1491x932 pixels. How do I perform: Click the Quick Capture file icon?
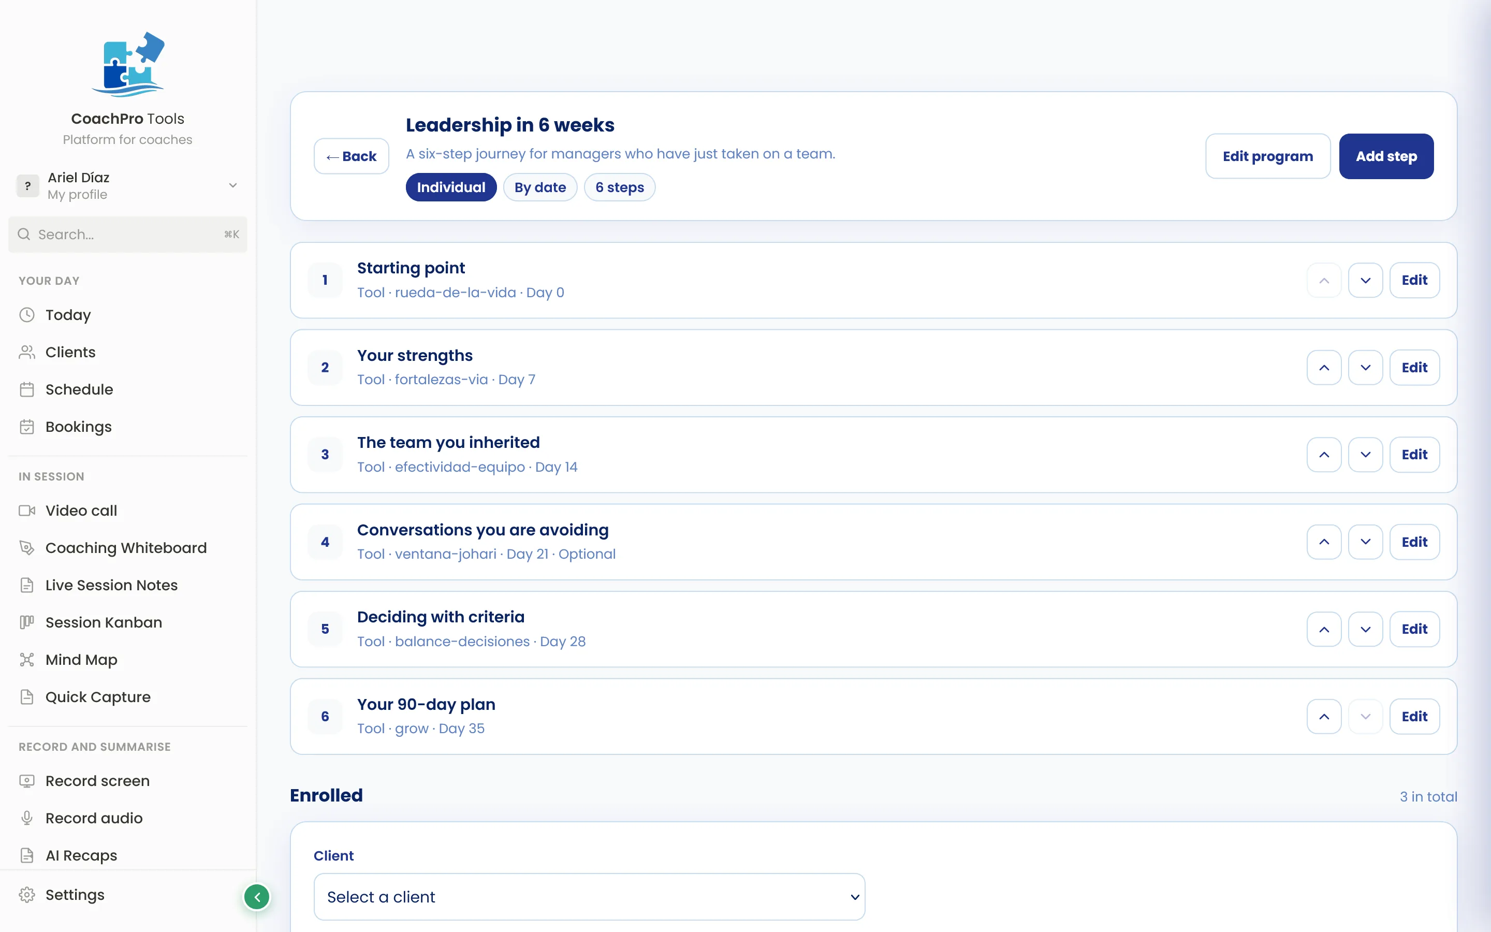pos(26,697)
